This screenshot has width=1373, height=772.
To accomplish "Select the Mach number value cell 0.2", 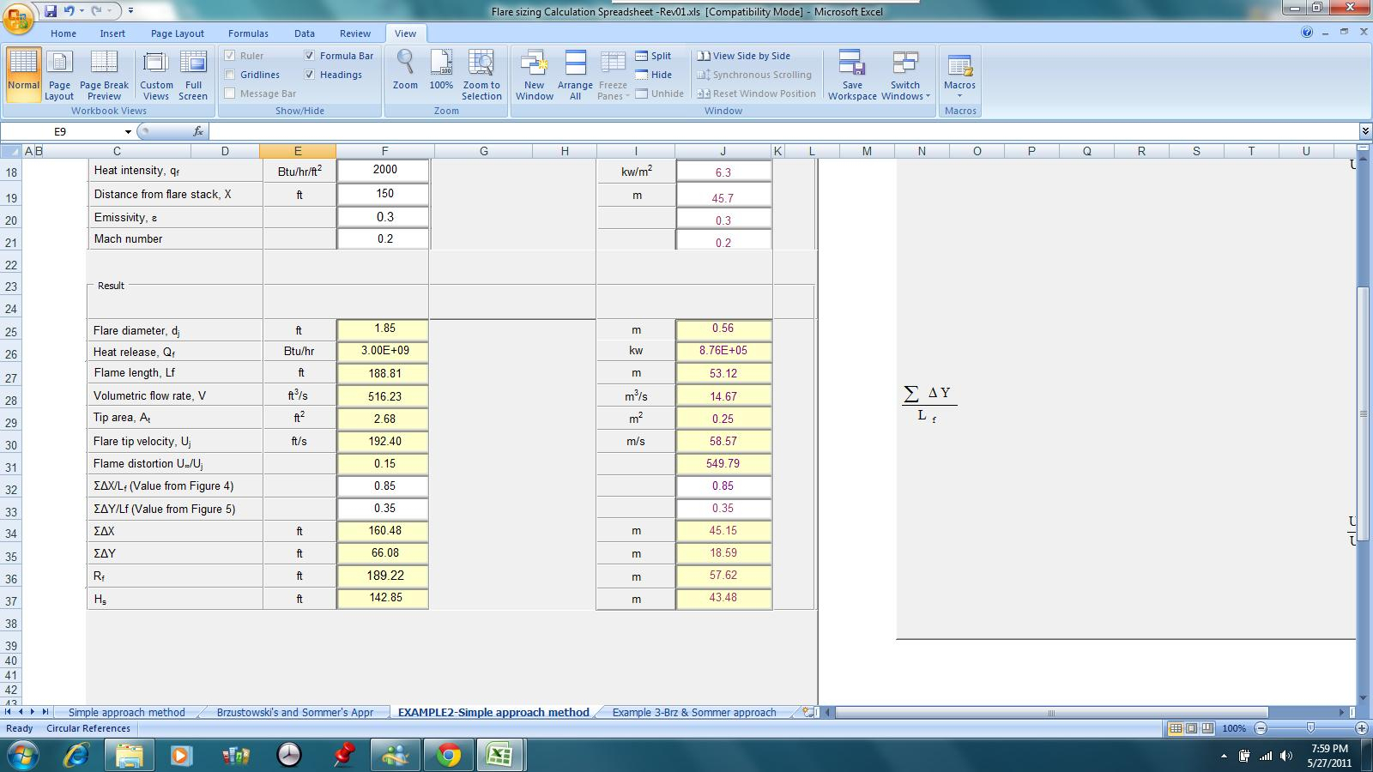I will tap(384, 239).
